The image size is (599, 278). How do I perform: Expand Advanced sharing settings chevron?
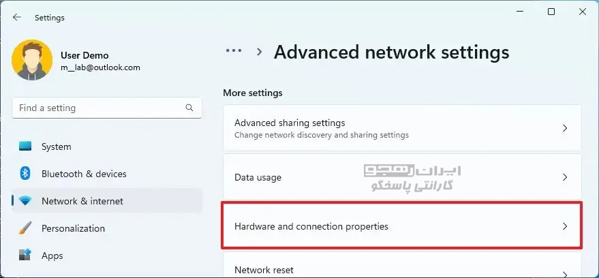(564, 128)
